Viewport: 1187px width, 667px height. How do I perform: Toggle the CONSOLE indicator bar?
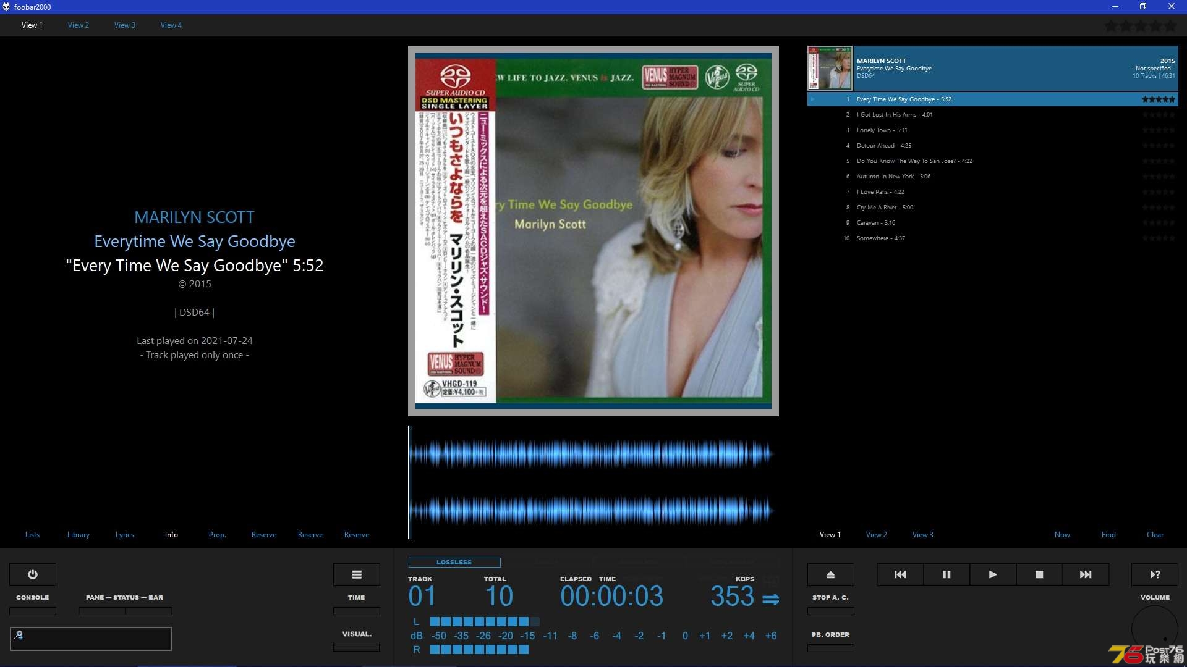pos(33,611)
